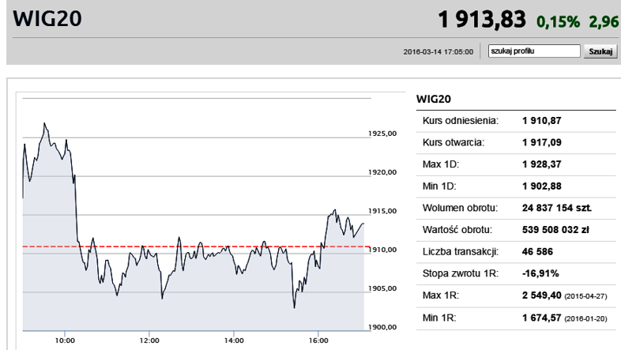Viewport: 621px width, 350px height.
Task: Click the 10:00 time axis label
Action: click(x=65, y=341)
